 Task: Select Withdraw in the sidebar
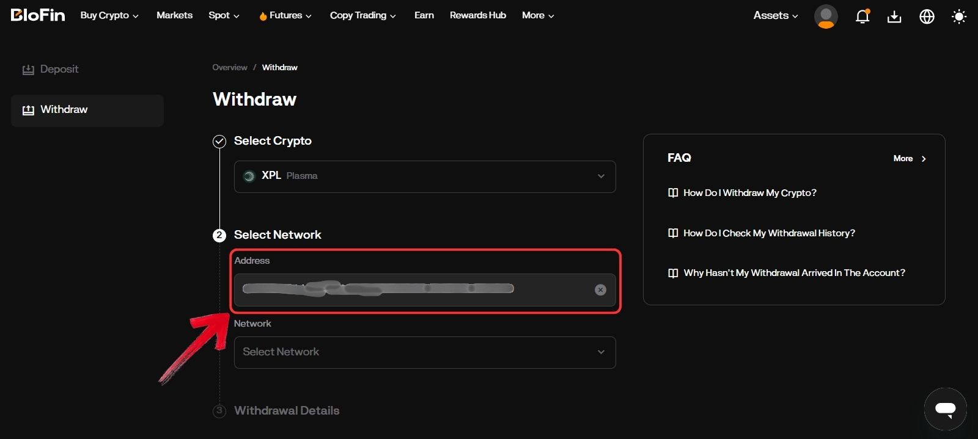click(x=64, y=110)
